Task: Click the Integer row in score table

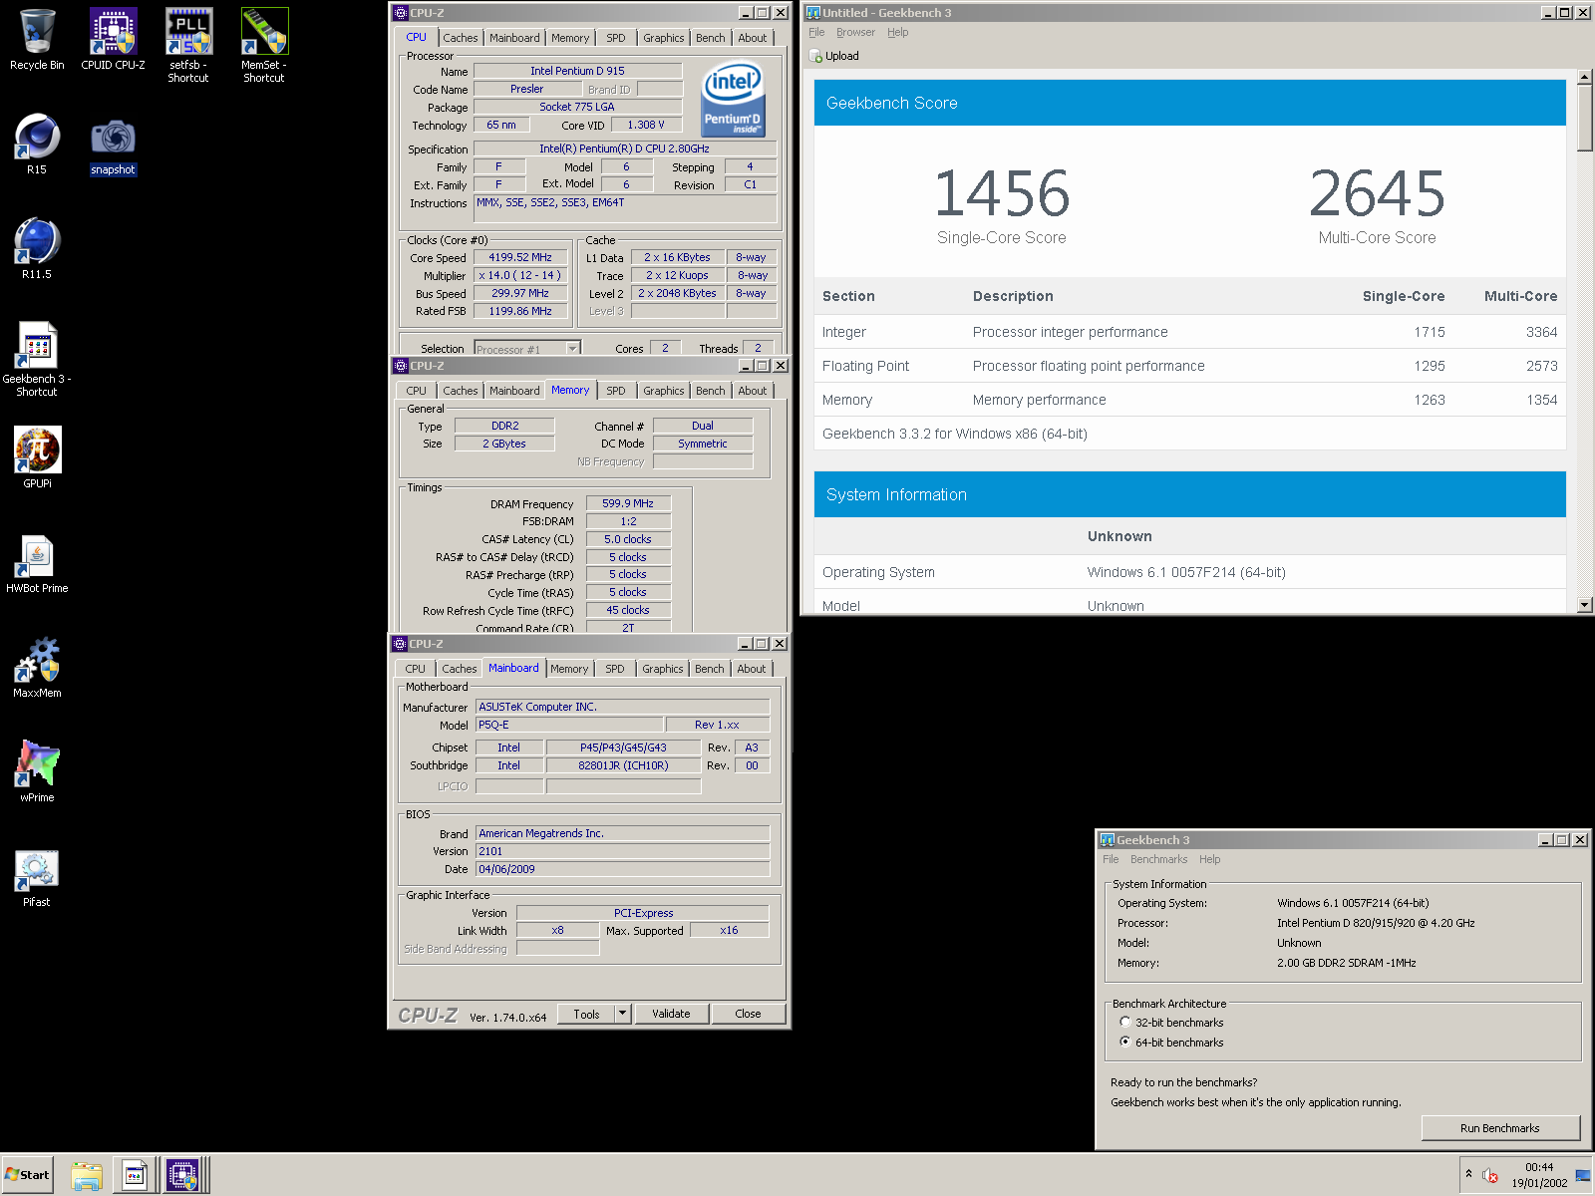Action: pos(1189,332)
